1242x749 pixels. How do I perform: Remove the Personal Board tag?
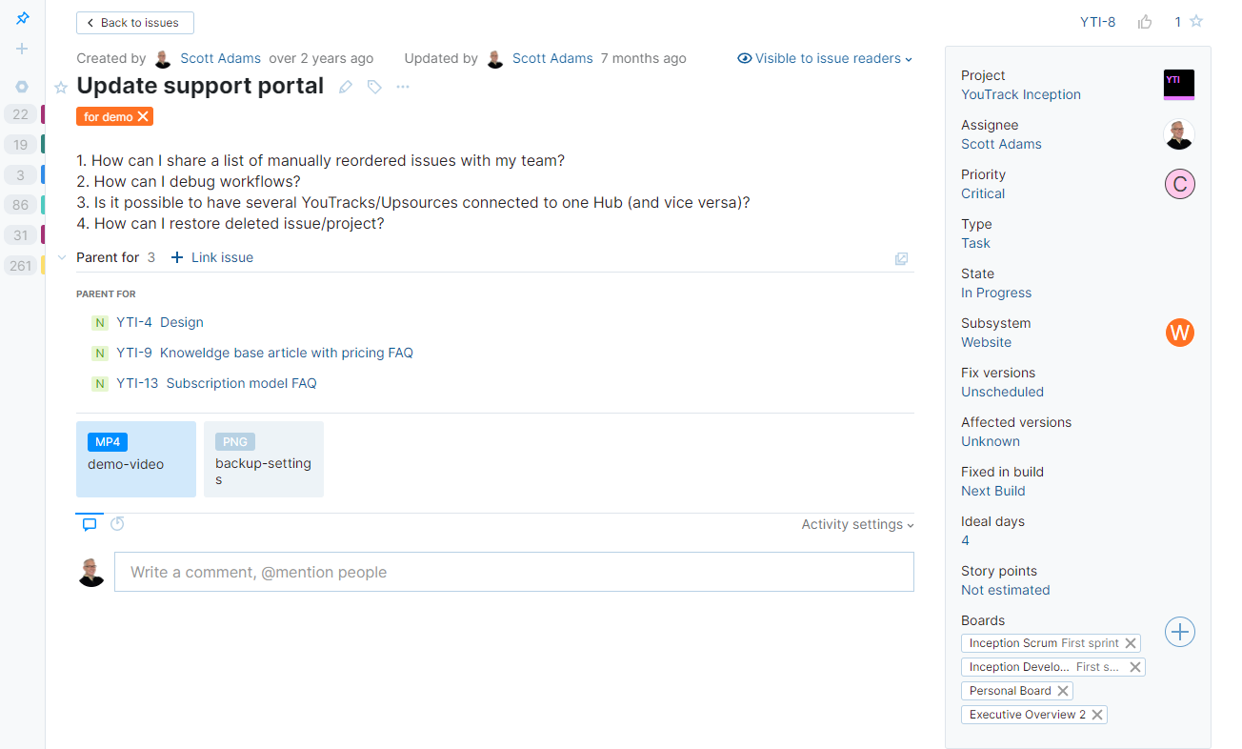pos(1064,690)
